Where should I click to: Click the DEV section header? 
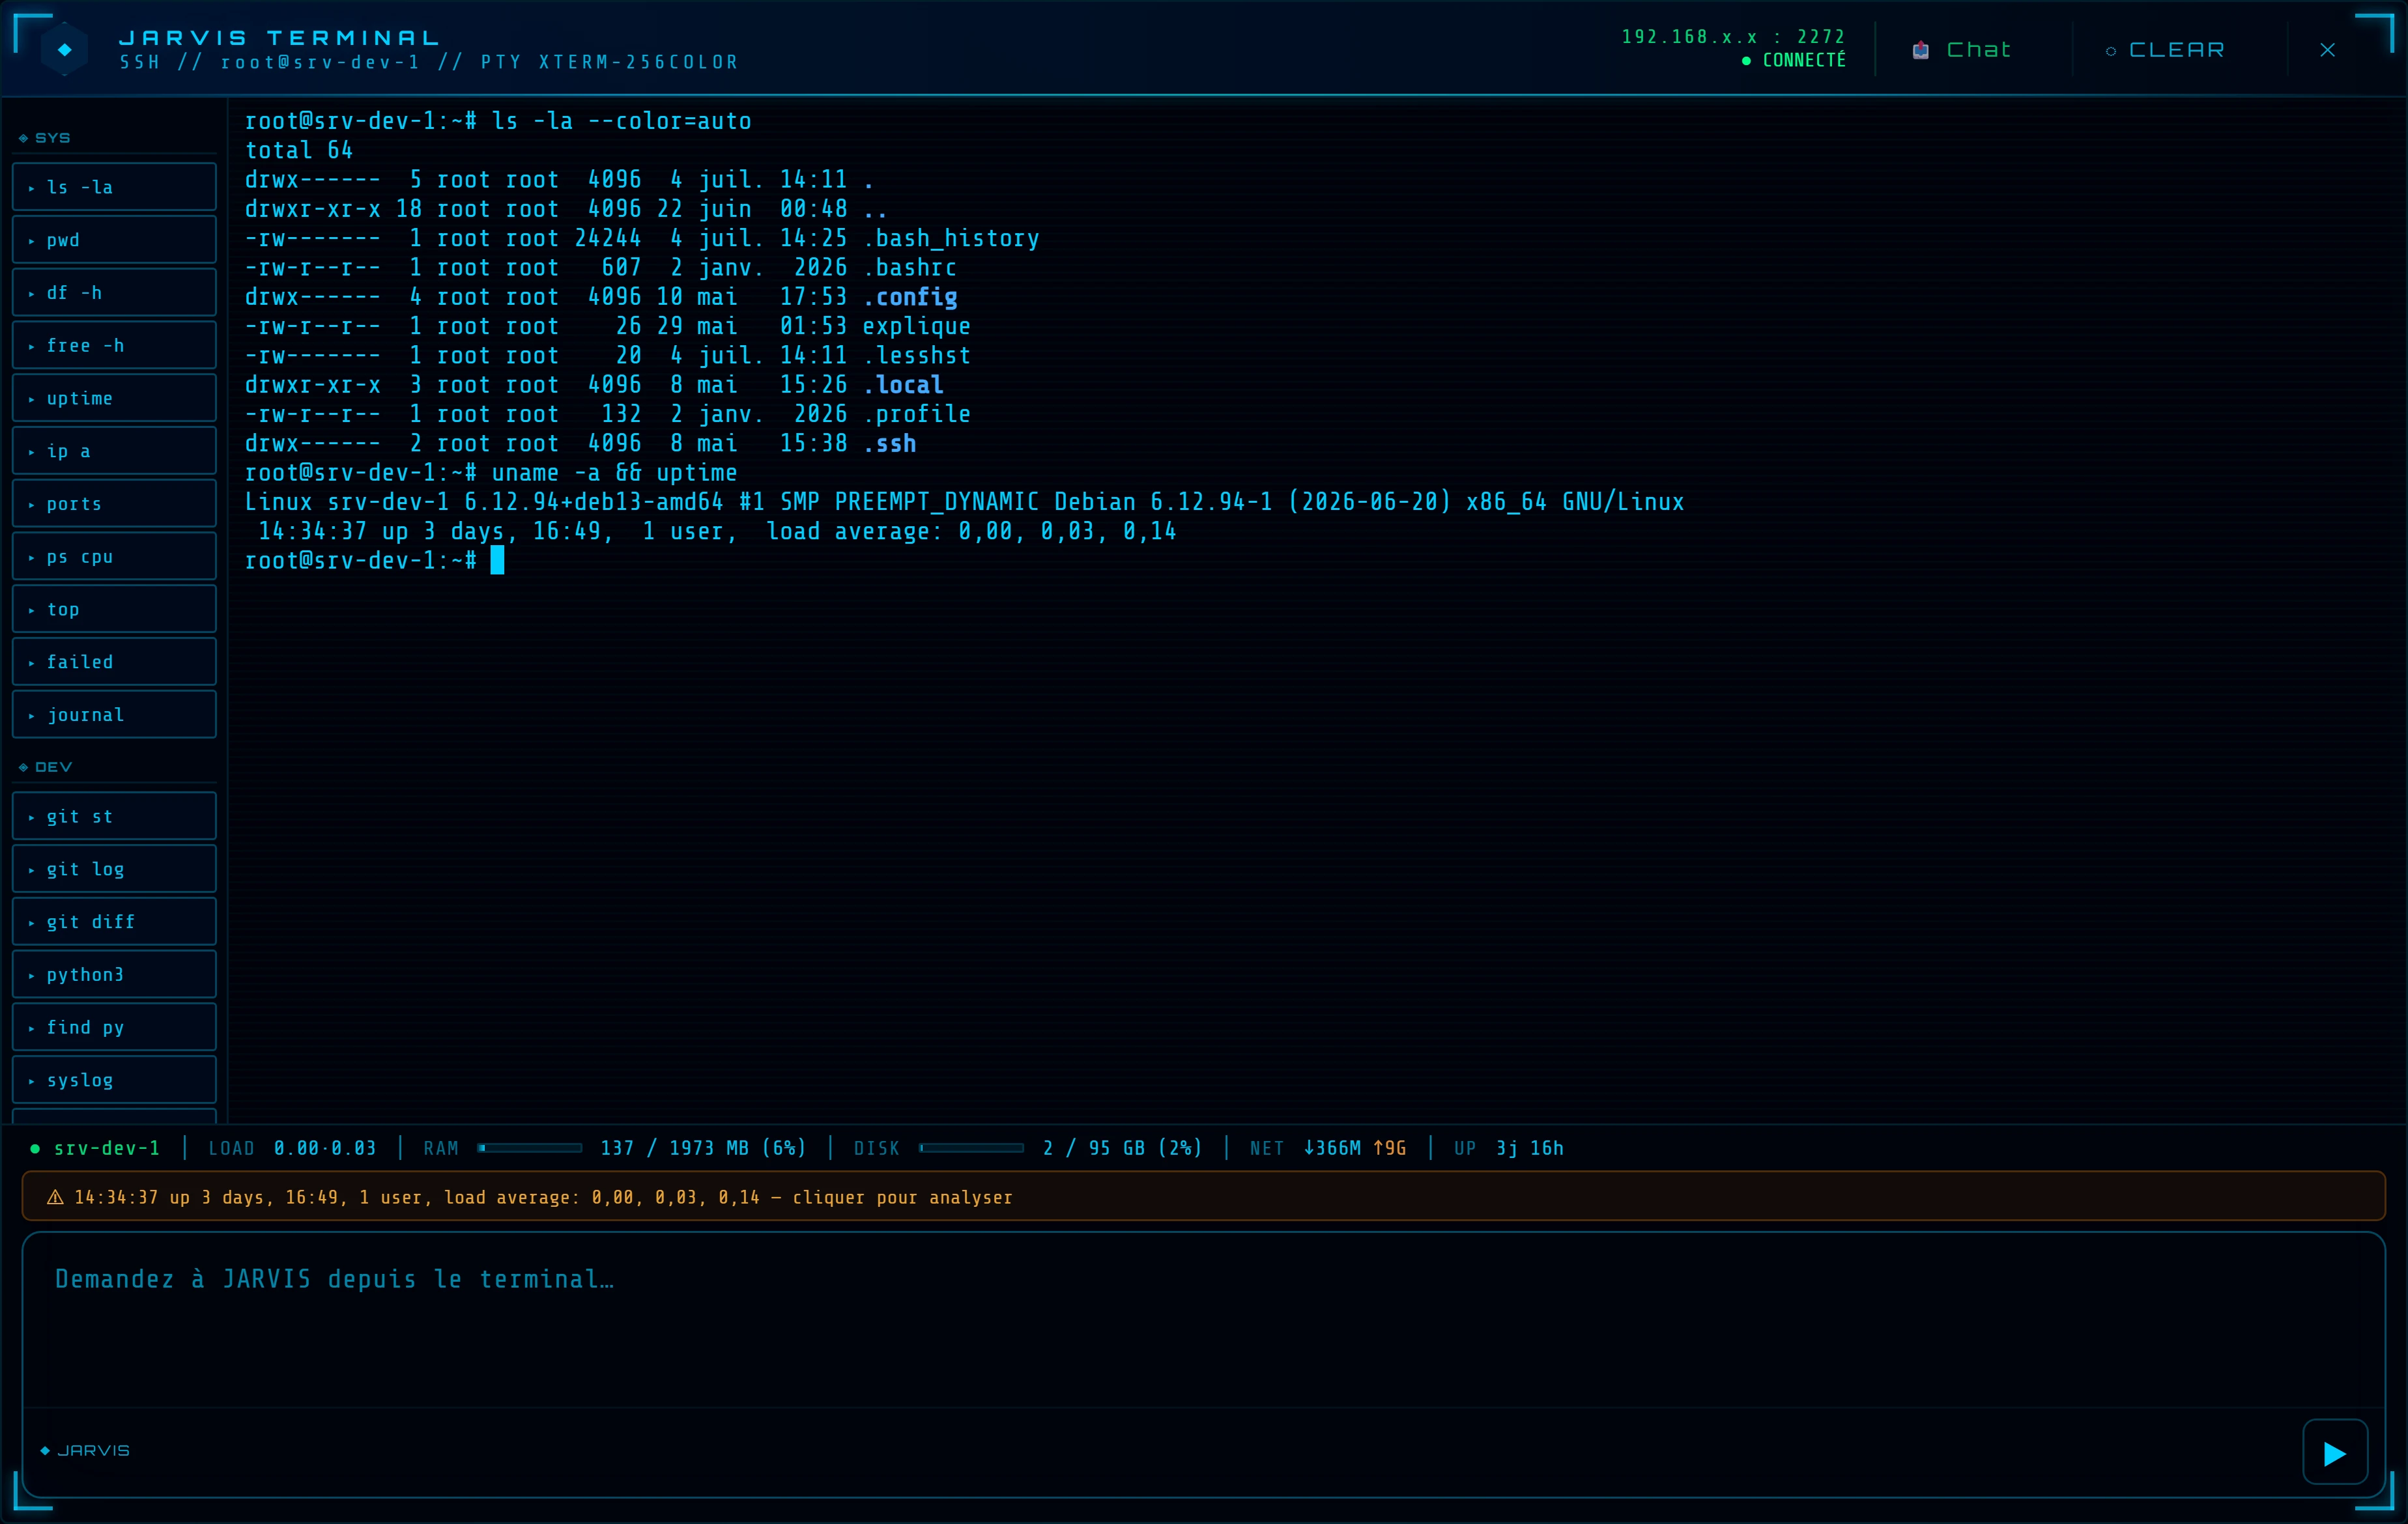point(46,767)
